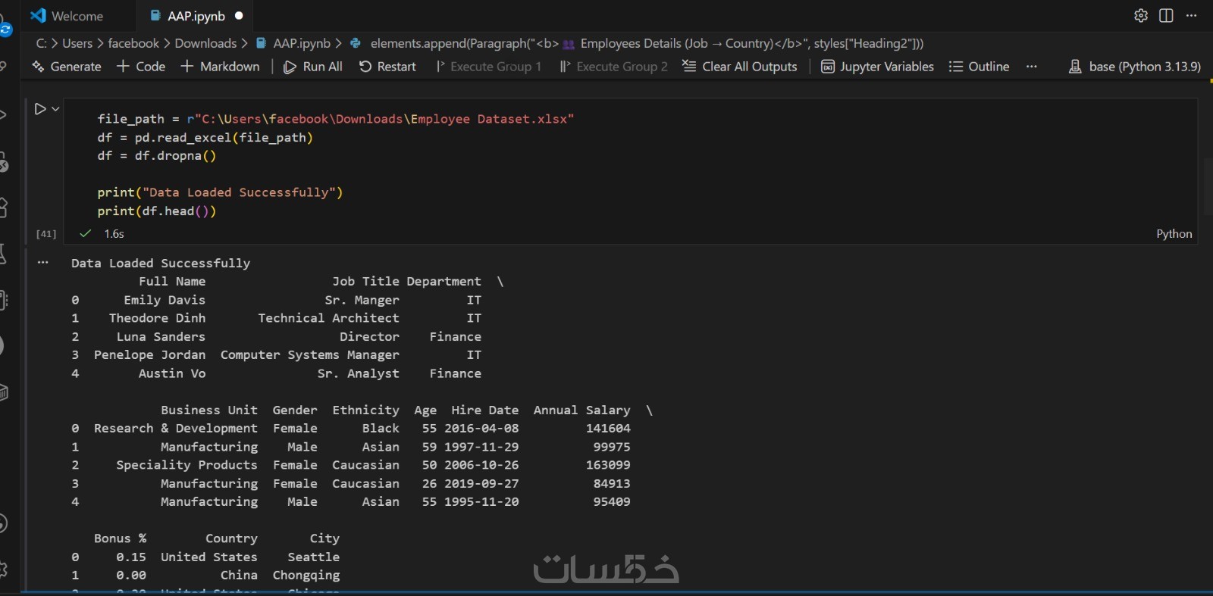Click the Downloads folder in the breadcrumb
This screenshot has width=1213, height=596.
[205, 43]
